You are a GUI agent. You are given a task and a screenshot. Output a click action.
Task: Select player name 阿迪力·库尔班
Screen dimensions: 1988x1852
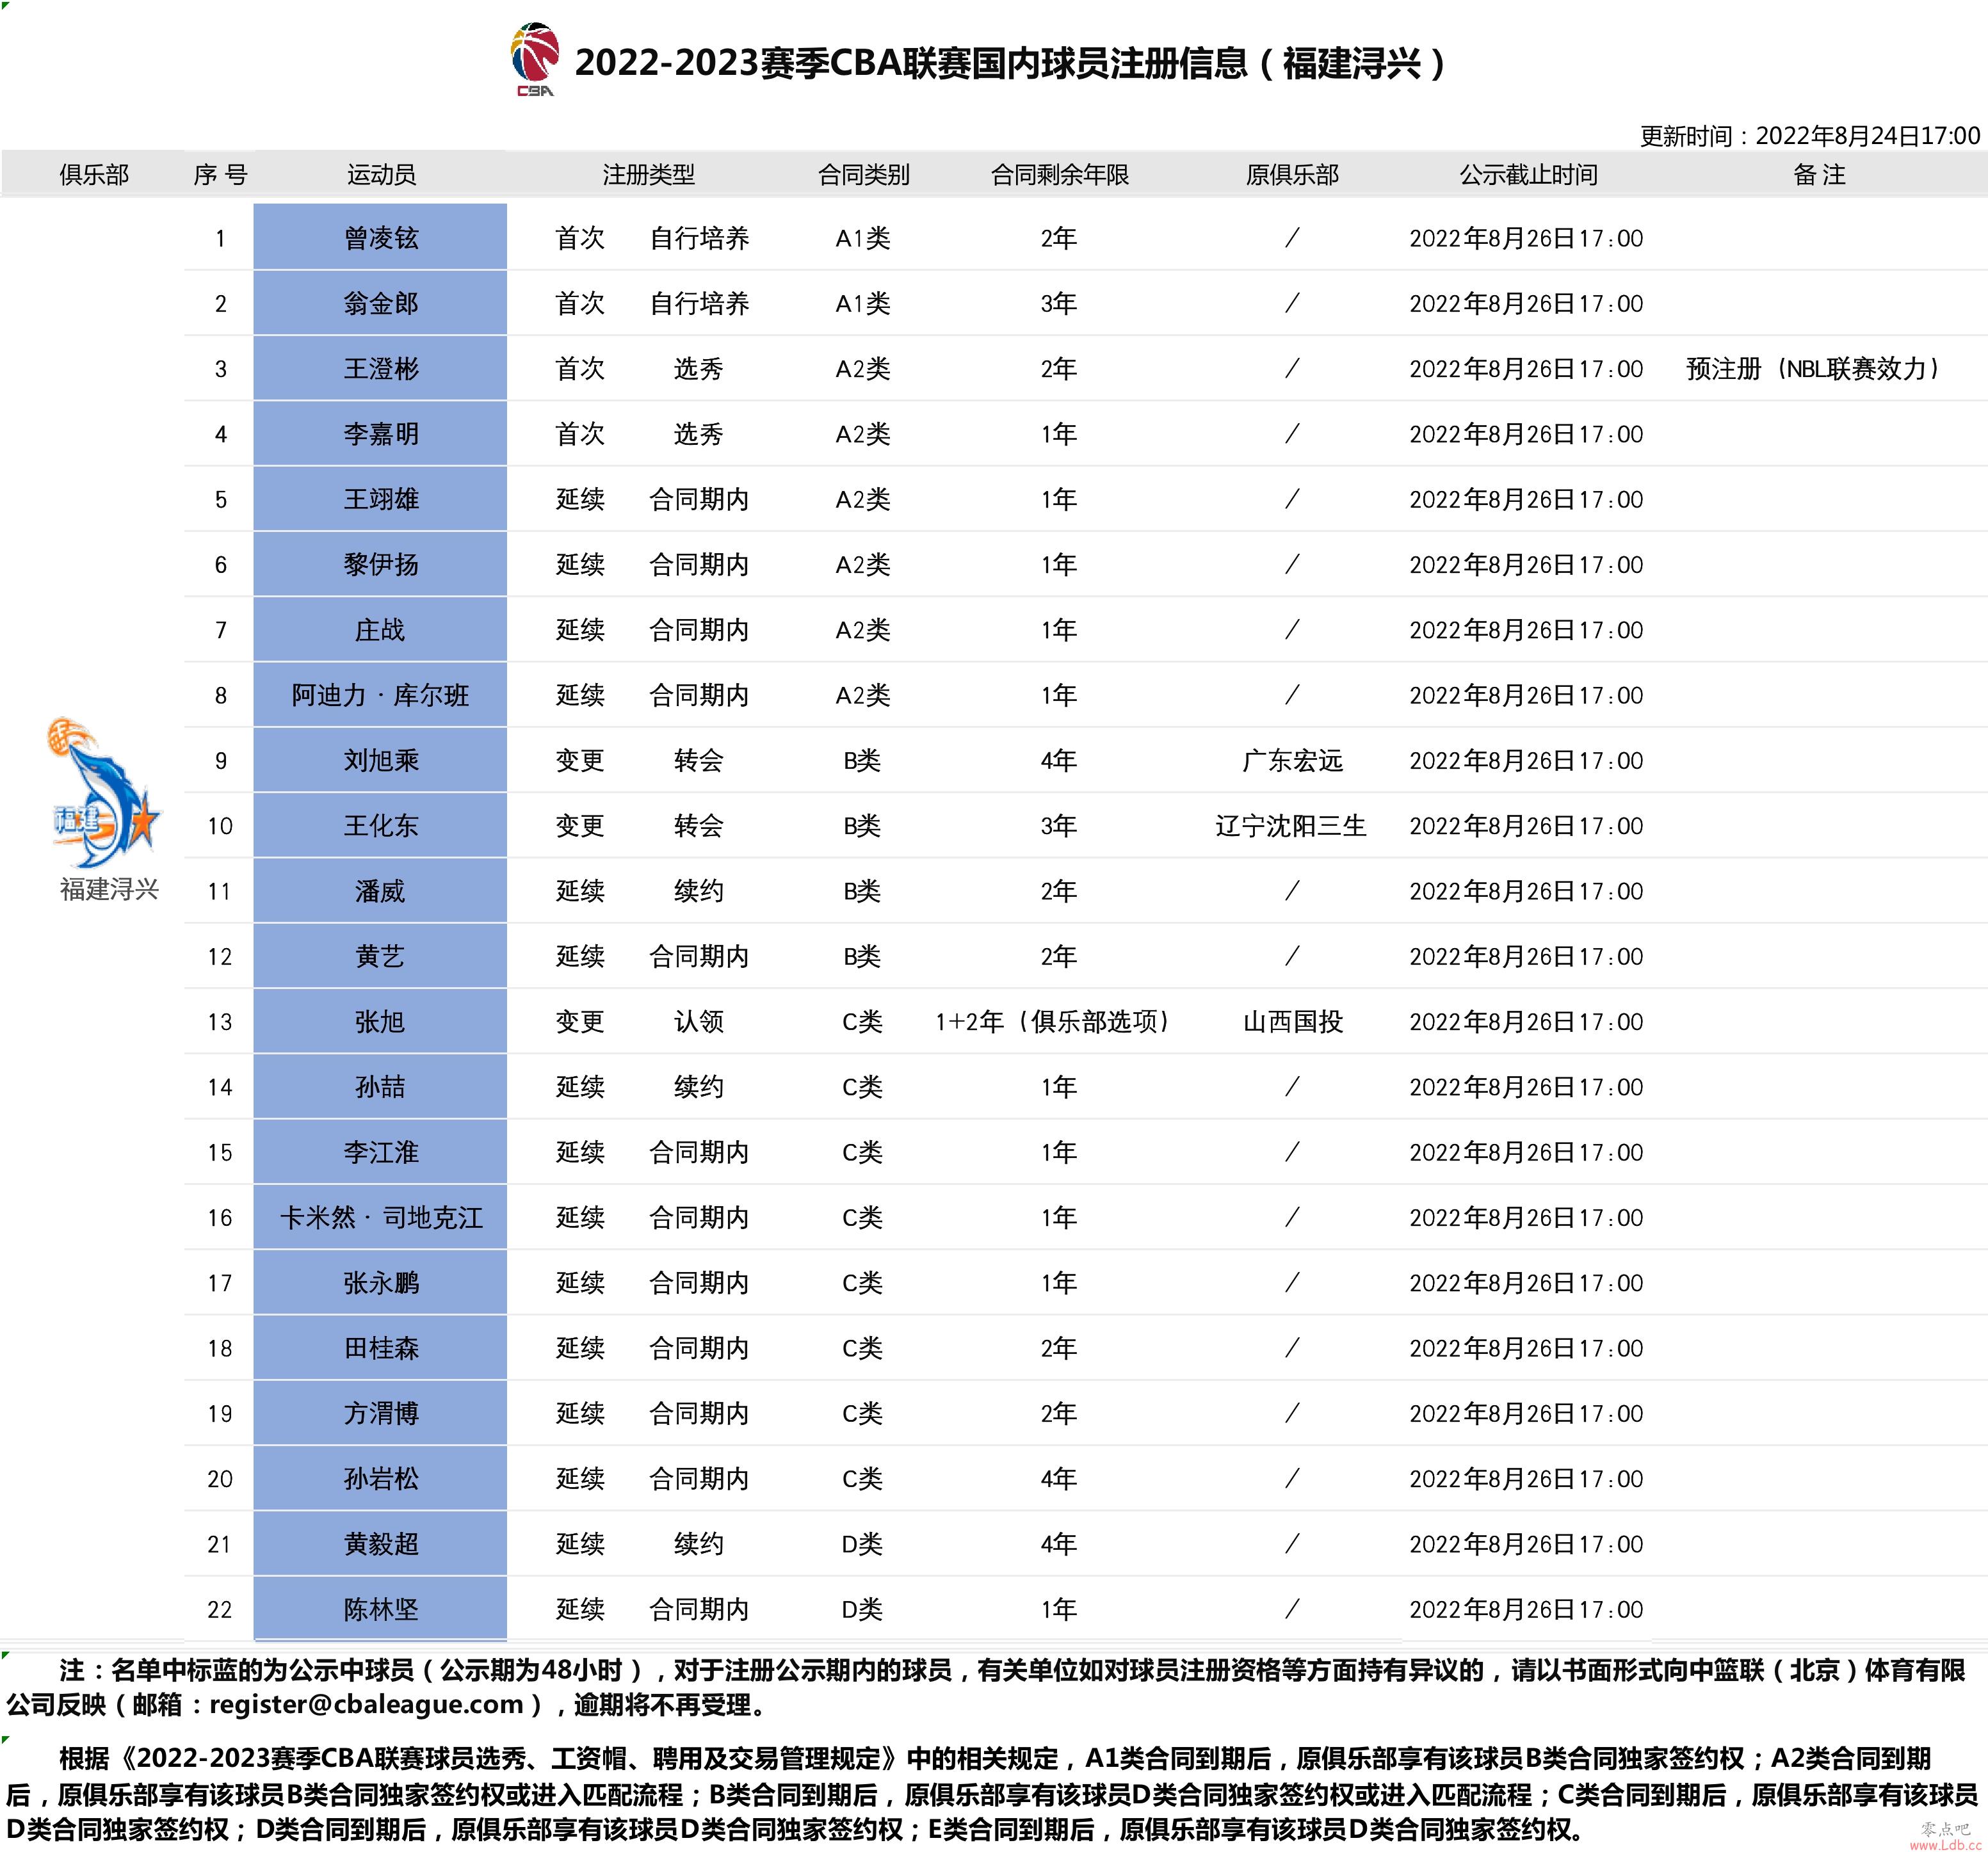(380, 695)
